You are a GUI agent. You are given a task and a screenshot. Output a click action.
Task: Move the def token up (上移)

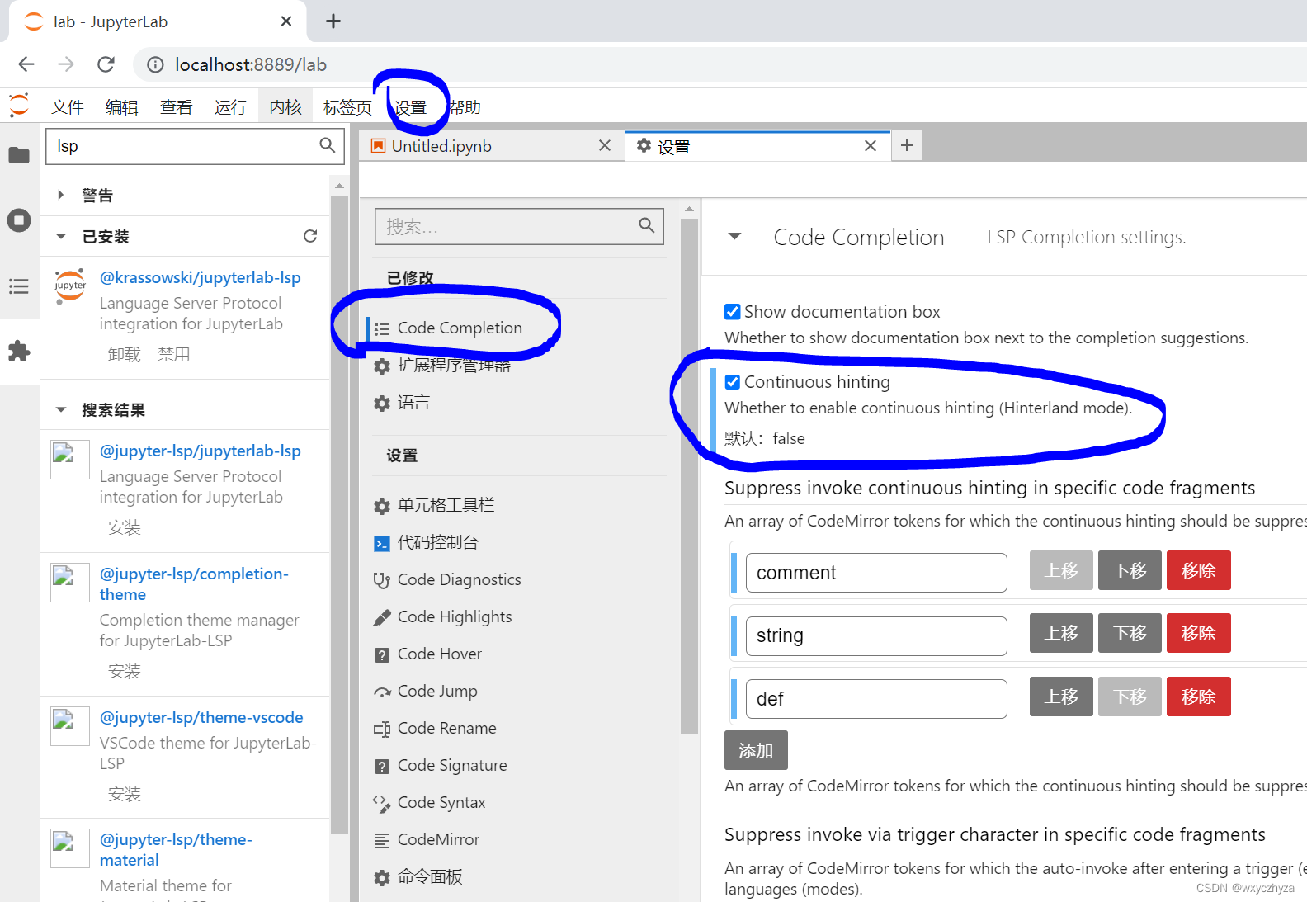(x=1061, y=697)
